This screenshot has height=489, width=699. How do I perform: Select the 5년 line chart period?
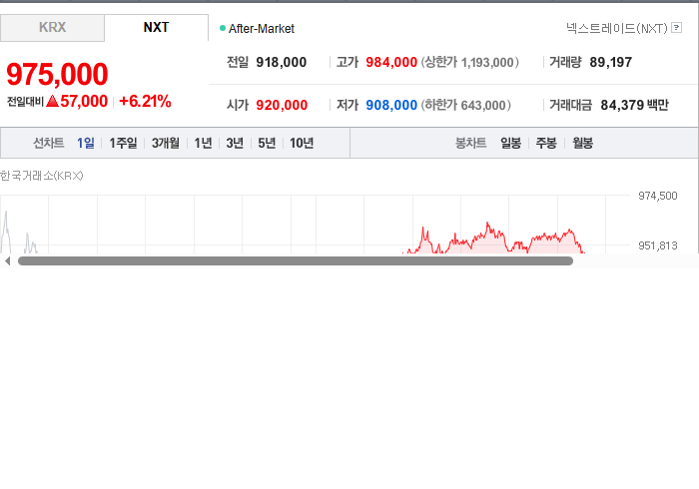(x=267, y=143)
